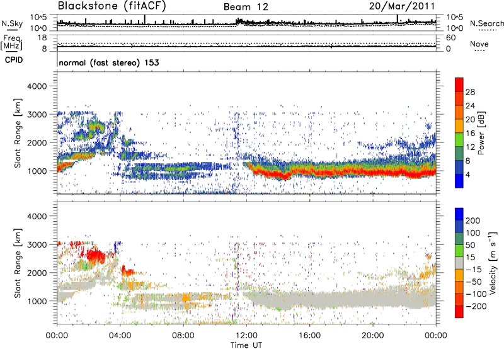
Task: Click the 28 tick on Power color bar
Action: (x=470, y=92)
